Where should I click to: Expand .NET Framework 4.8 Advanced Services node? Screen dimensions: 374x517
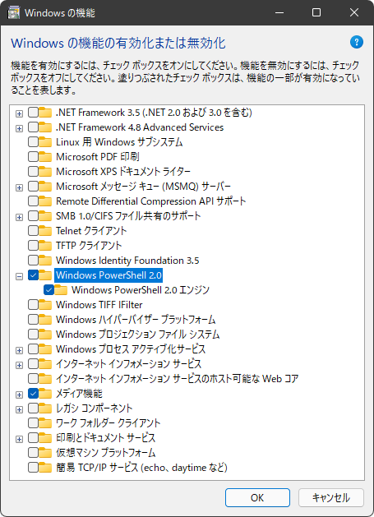point(19,128)
